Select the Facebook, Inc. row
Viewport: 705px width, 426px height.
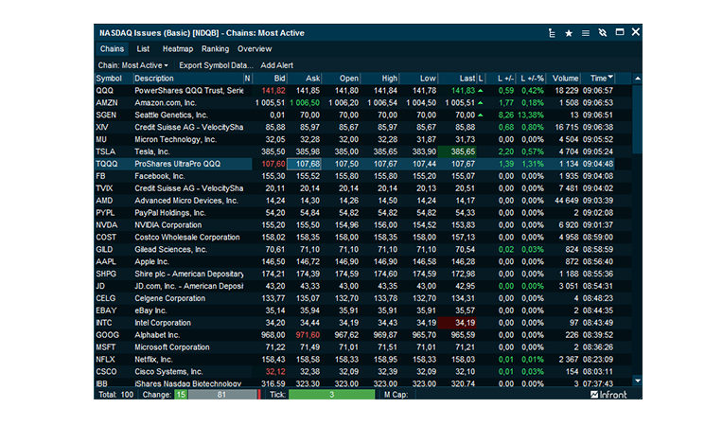354,176
